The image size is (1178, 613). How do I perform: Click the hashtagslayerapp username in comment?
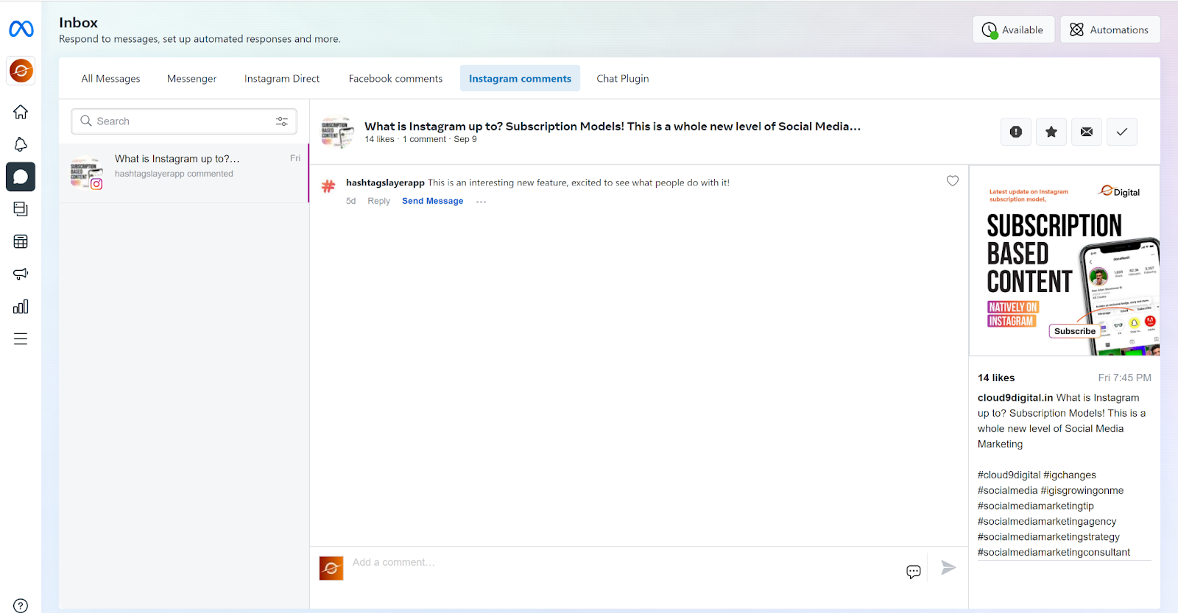click(x=385, y=183)
